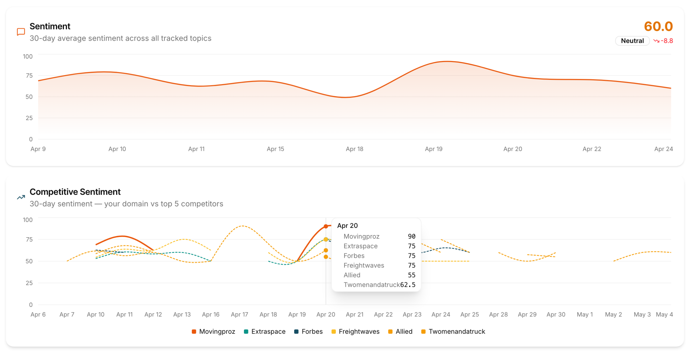Click May 4 label on Competitive chart axis
The width and height of the screenshot is (691, 352).
(x=664, y=314)
